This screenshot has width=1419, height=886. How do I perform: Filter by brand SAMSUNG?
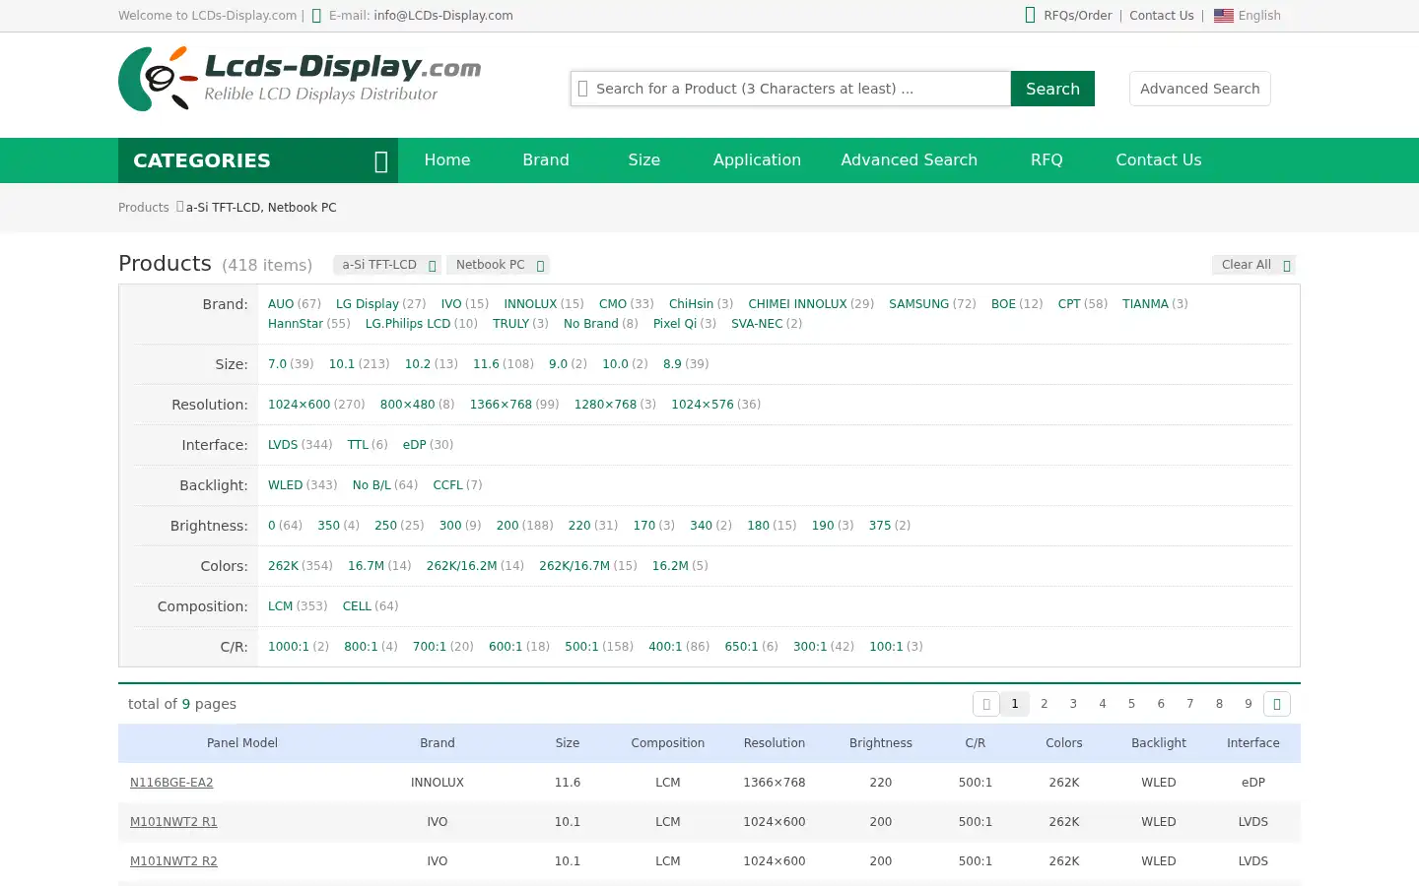coord(918,304)
